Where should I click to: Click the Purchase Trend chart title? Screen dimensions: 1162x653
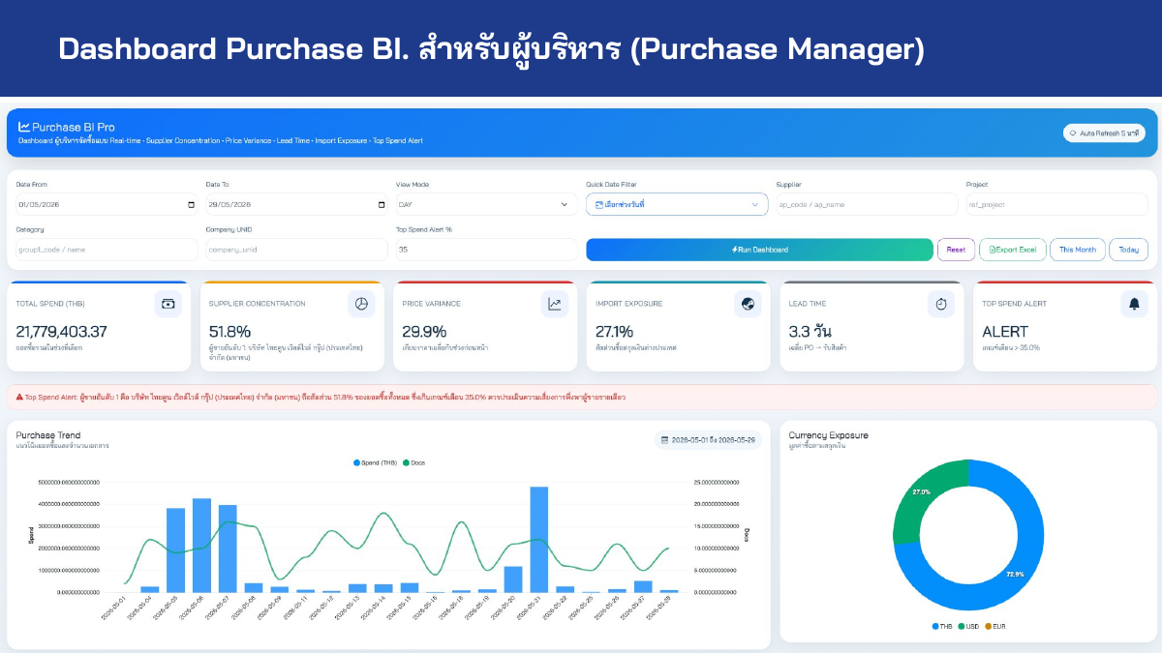point(48,435)
